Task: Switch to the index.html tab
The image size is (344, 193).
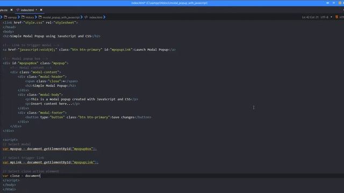Action: pos(27,10)
